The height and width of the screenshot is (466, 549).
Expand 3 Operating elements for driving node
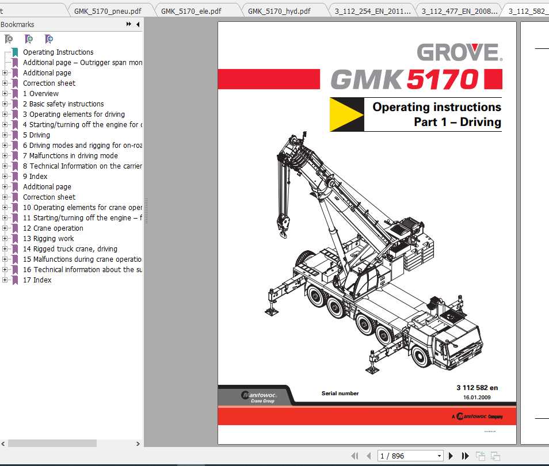click(x=5, y=114)
